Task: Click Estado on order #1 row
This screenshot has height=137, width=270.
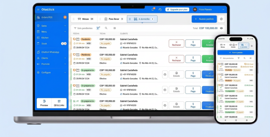Action: pyautogui.click(x=176, y=105)
